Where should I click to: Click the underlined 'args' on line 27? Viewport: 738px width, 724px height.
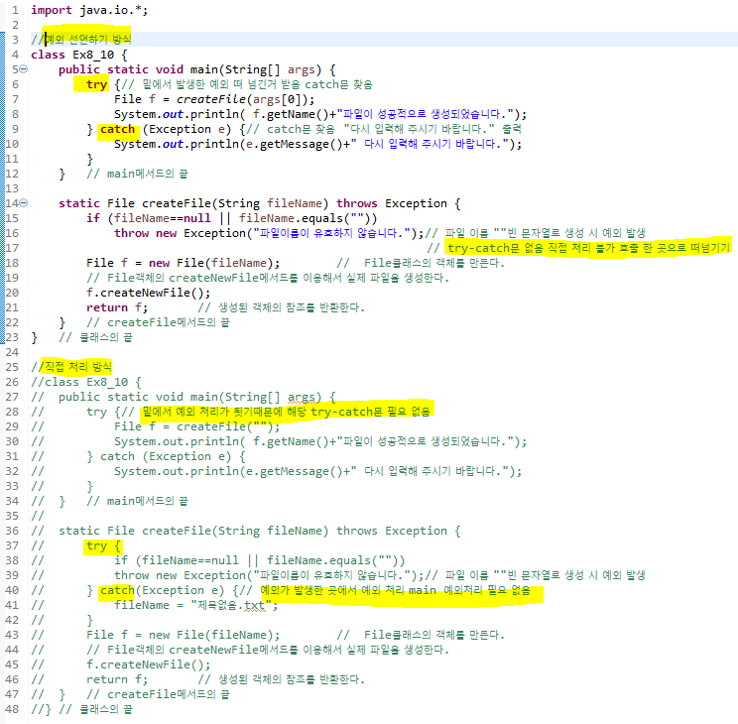click(302, 398)
